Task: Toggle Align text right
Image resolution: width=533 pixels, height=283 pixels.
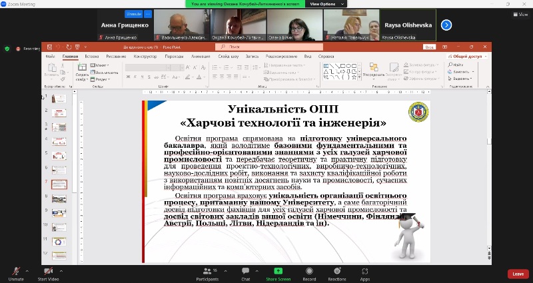Action: [229, 77]
